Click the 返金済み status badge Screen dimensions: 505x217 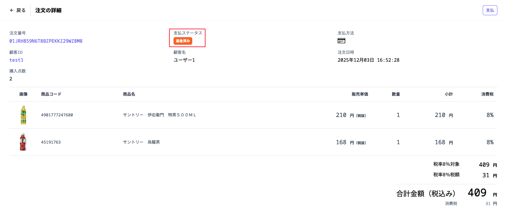[x=183, y=41]
